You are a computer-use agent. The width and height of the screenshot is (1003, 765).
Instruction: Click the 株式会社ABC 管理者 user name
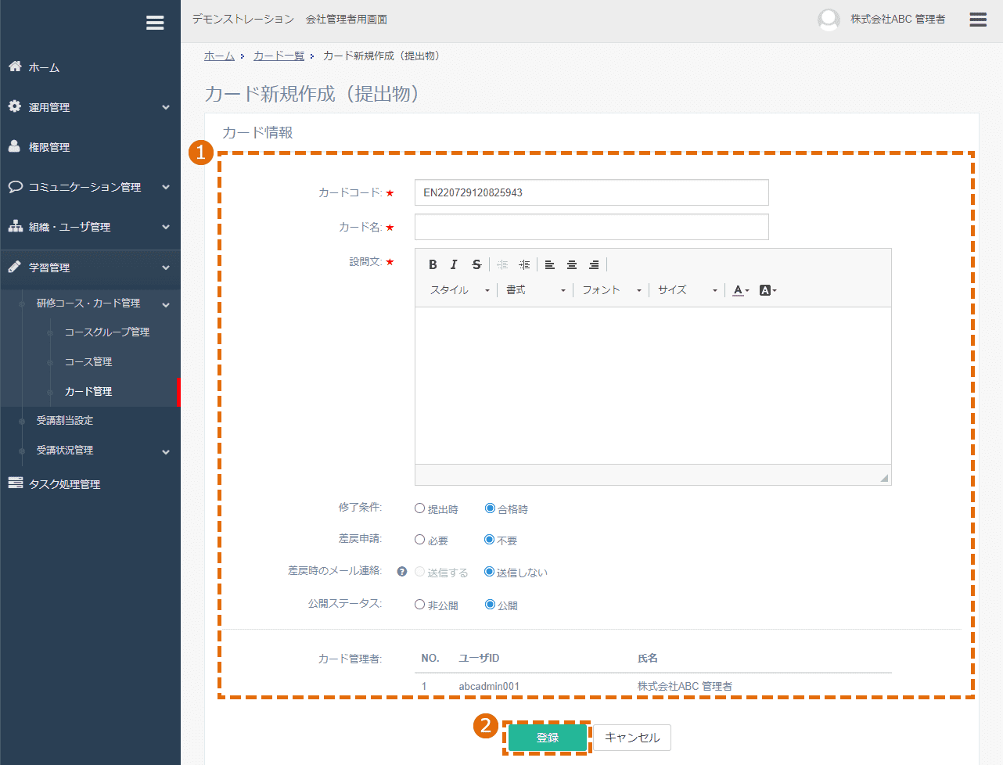[898, 19]
